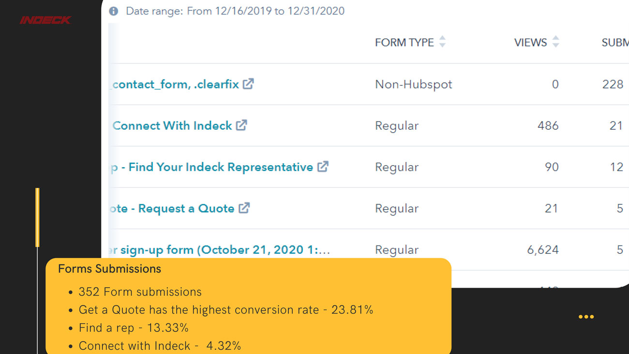This screenshot has height=354, width=629.
Task: Click the three yellow dots icon
Action: (x=586, y=317)
